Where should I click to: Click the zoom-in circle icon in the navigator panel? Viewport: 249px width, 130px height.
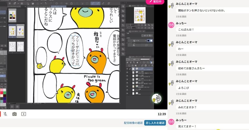click(142, 25)
